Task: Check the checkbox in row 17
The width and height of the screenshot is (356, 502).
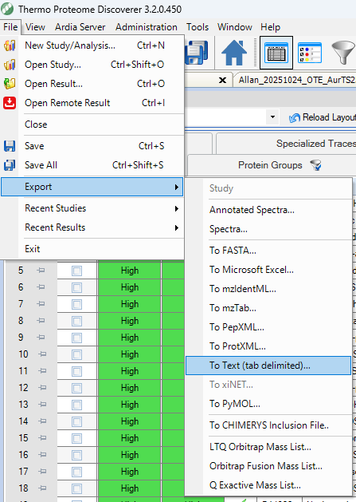Action: pos(76,472)
